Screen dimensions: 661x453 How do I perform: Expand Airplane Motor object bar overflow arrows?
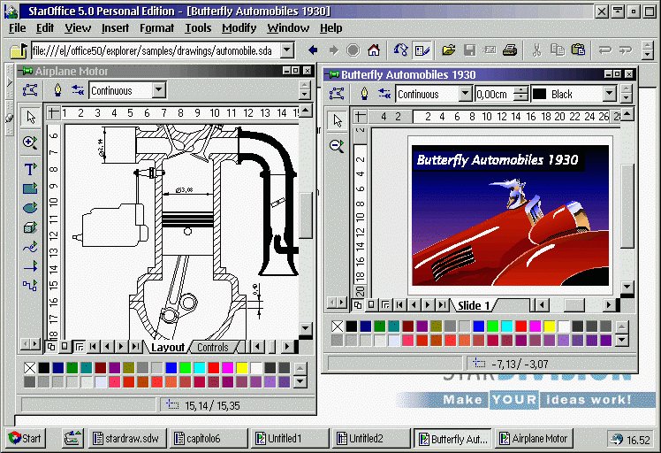pos(304,90)
